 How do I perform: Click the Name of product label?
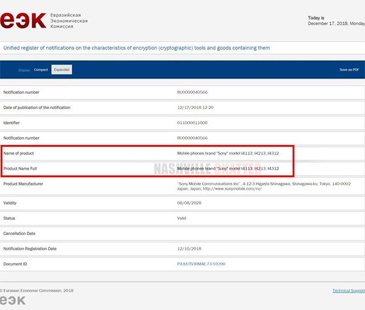[18, 153]
